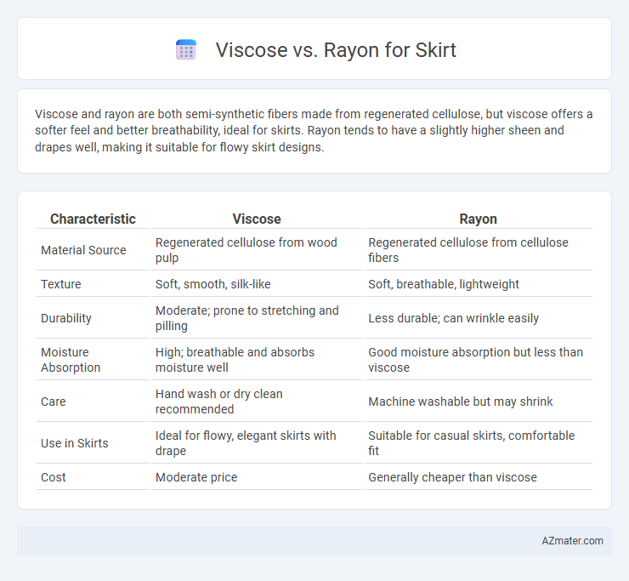Image resolution: width=629 pixels, height=581 pixels.
Task: Click 'Machine washable but may shrink' cell
Action: coord(479,402)
